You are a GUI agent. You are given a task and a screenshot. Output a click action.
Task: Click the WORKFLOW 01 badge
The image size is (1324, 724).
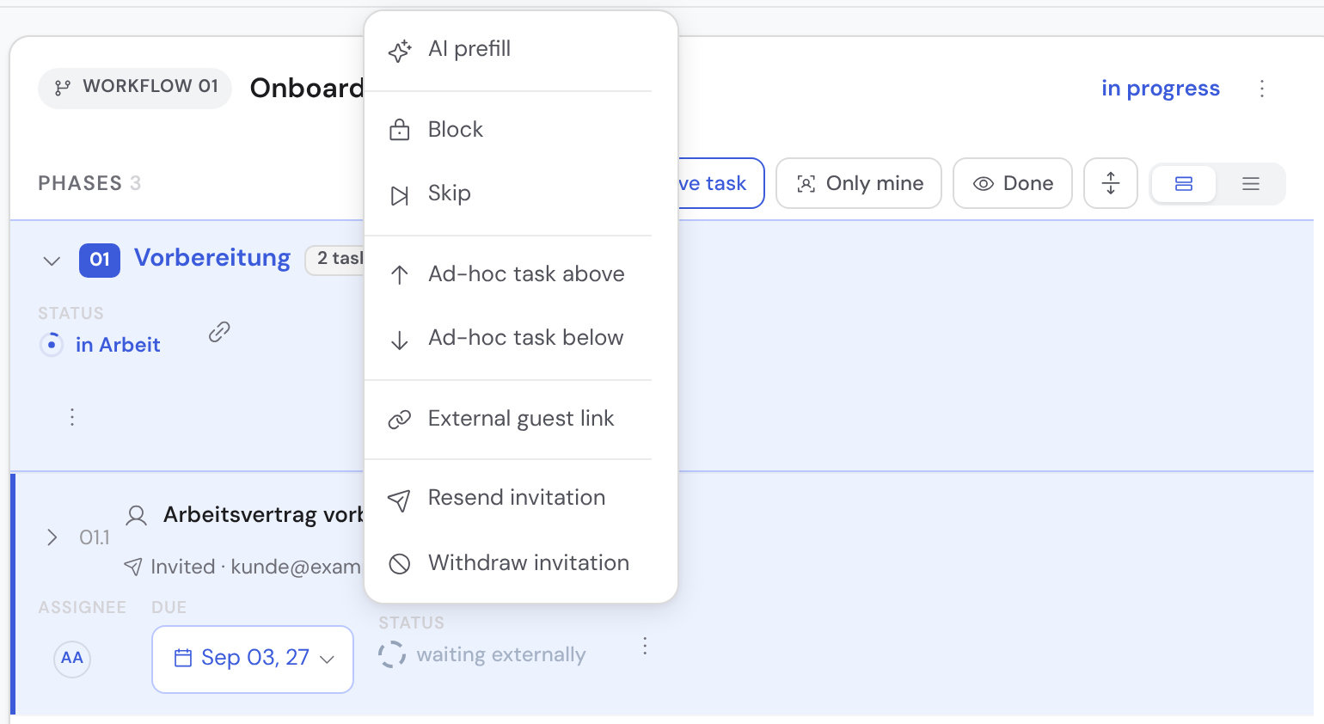tap(135, 88)
